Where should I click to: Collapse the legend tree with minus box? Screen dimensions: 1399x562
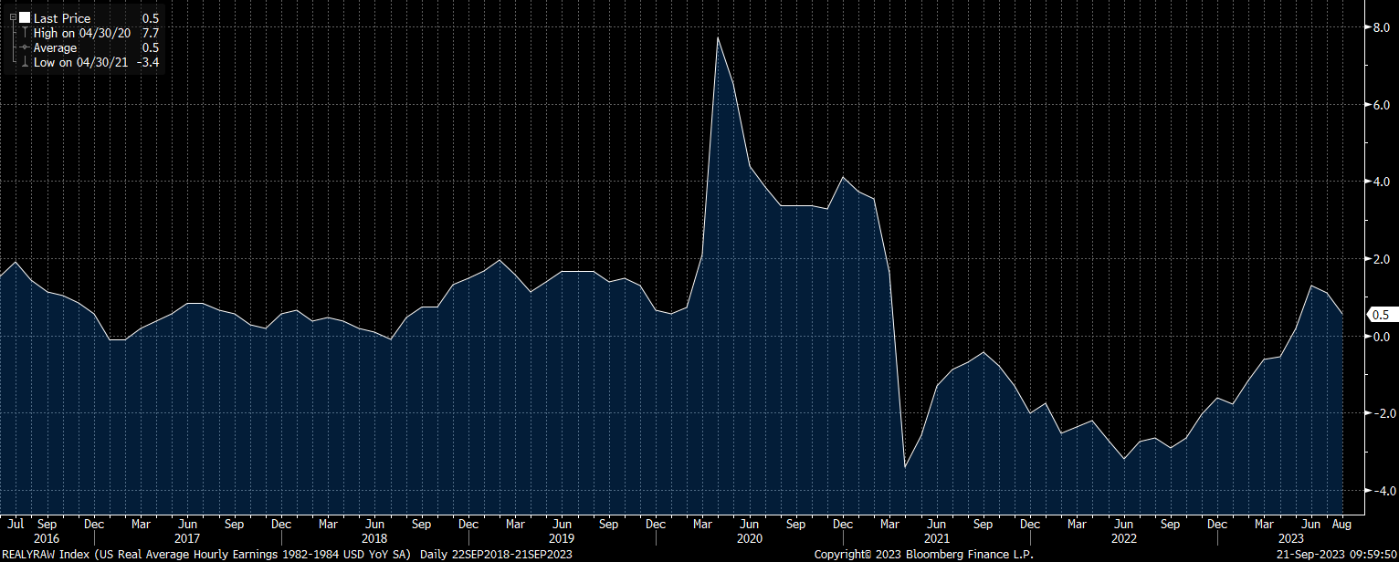coord(13,17)
